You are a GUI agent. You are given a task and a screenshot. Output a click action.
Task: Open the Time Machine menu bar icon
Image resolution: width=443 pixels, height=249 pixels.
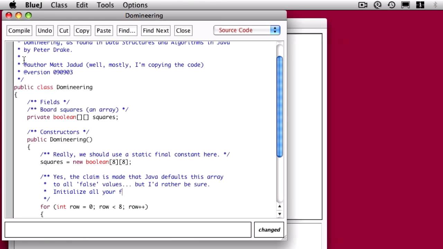(391, 5)
